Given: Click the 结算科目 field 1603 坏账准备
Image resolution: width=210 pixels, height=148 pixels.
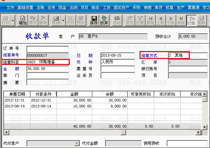Looking at the screenshot, I should point(48,62).
